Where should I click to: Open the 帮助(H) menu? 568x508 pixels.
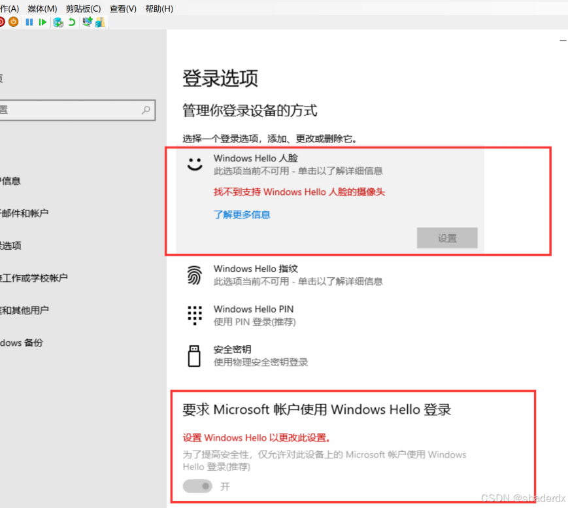[x=159, y=8]
